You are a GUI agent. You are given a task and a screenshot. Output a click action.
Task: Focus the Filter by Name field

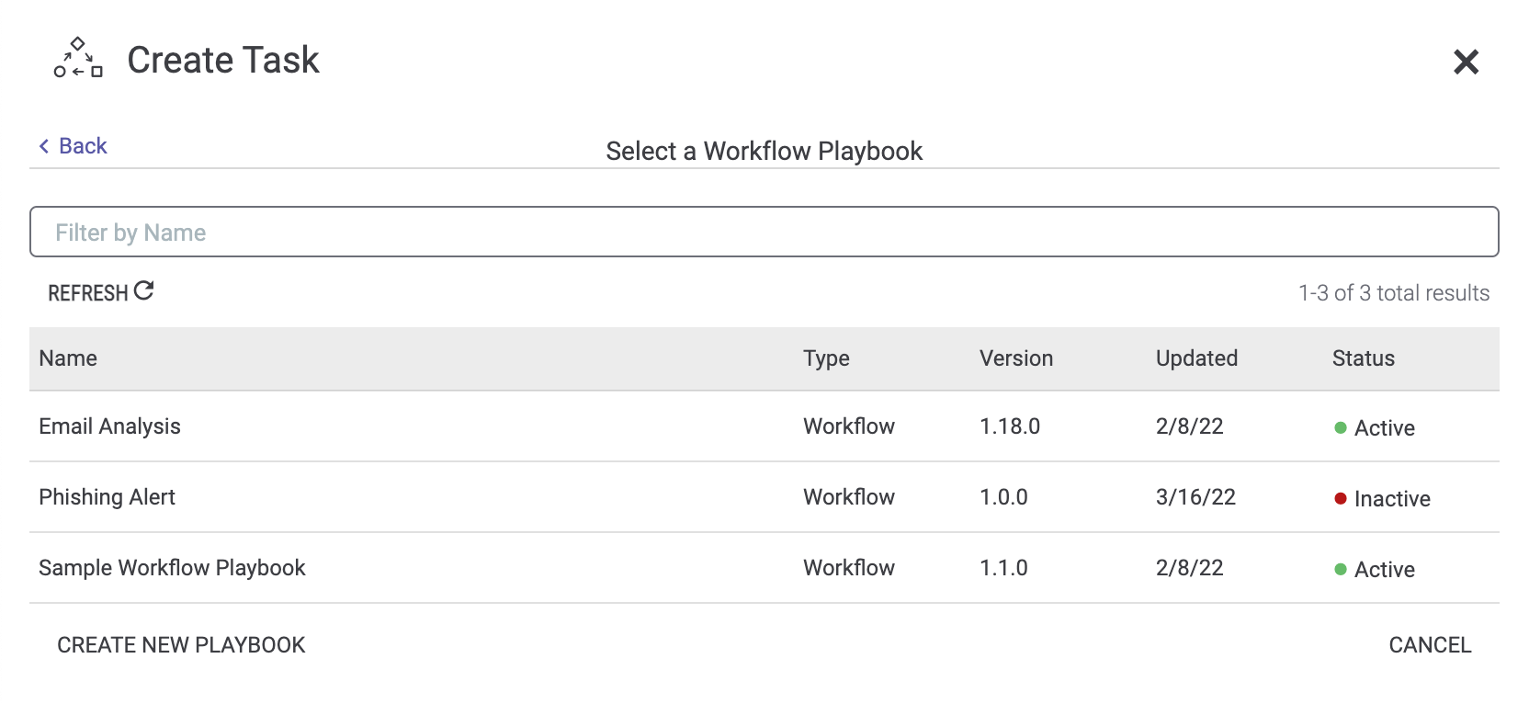tap(764, 232)
